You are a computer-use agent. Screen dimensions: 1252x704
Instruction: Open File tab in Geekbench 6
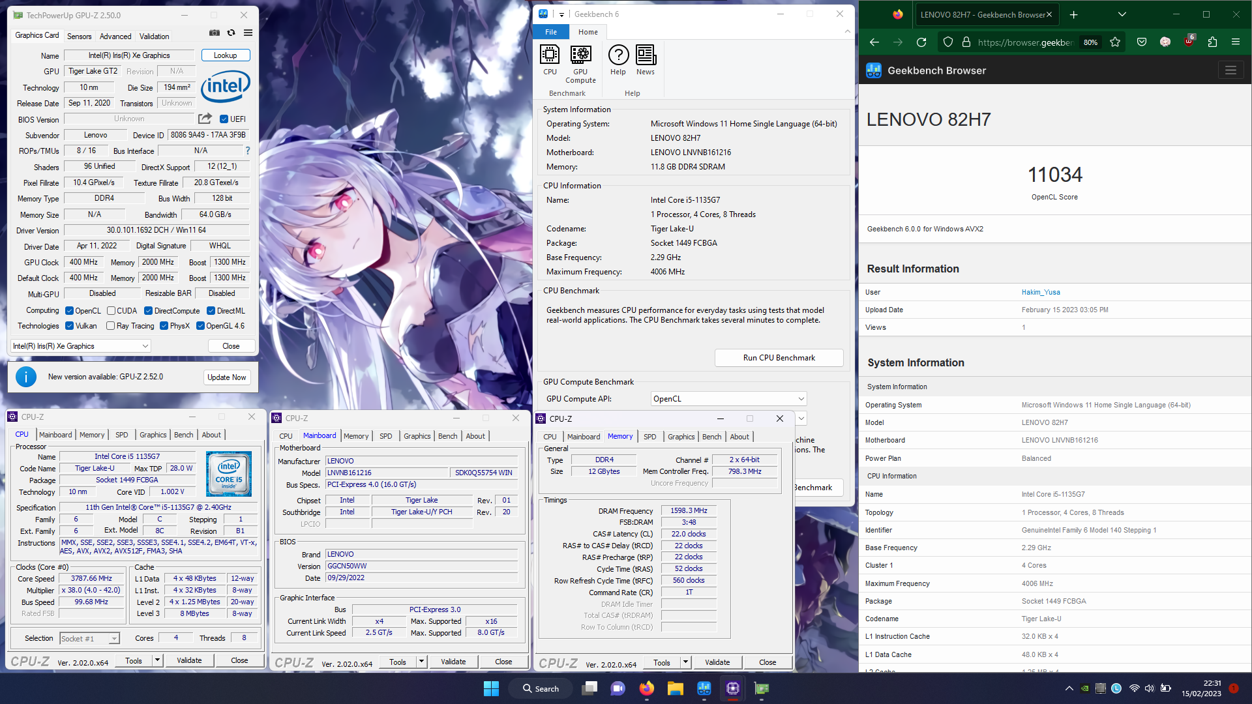pyautogui.click(x=551, y=32)
